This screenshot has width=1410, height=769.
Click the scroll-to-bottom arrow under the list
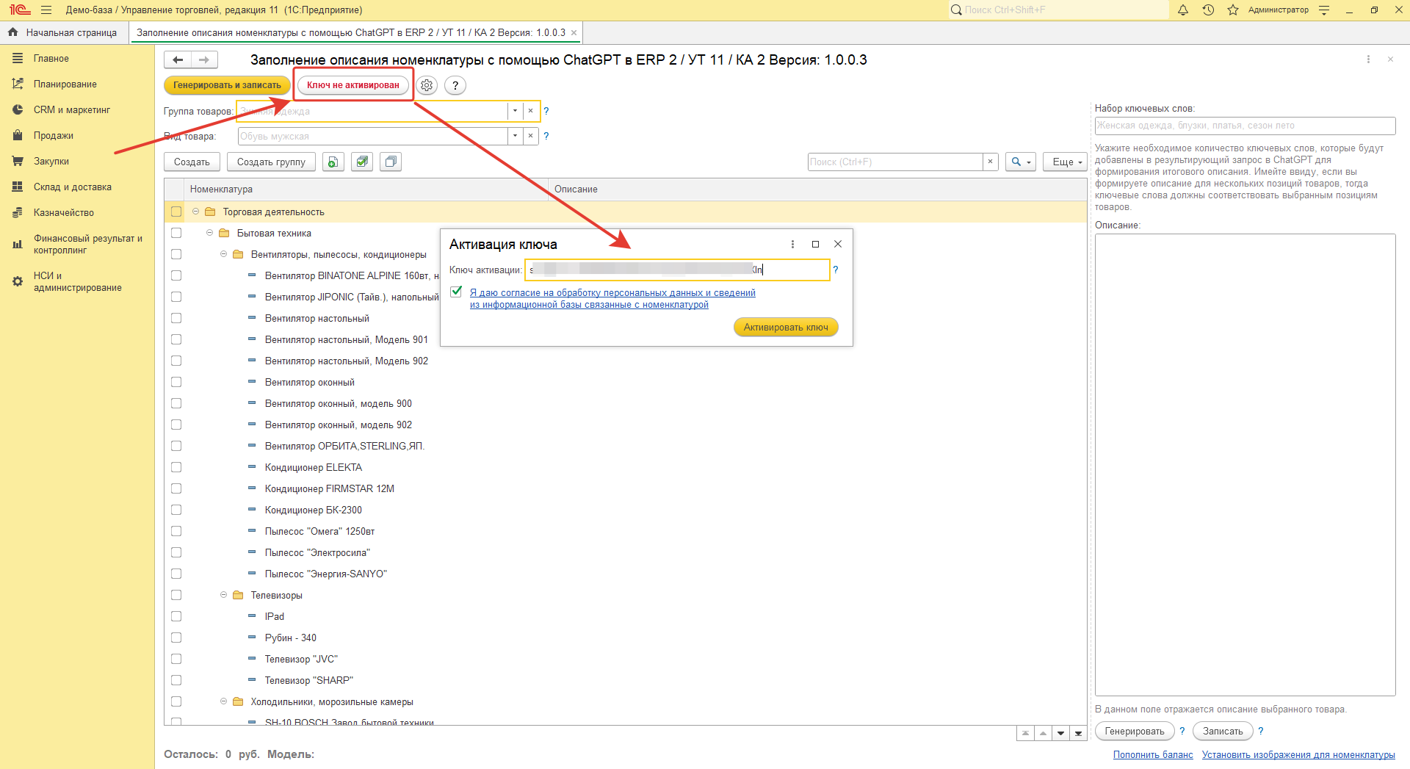pyautogui.click(x=1078, y=733)
